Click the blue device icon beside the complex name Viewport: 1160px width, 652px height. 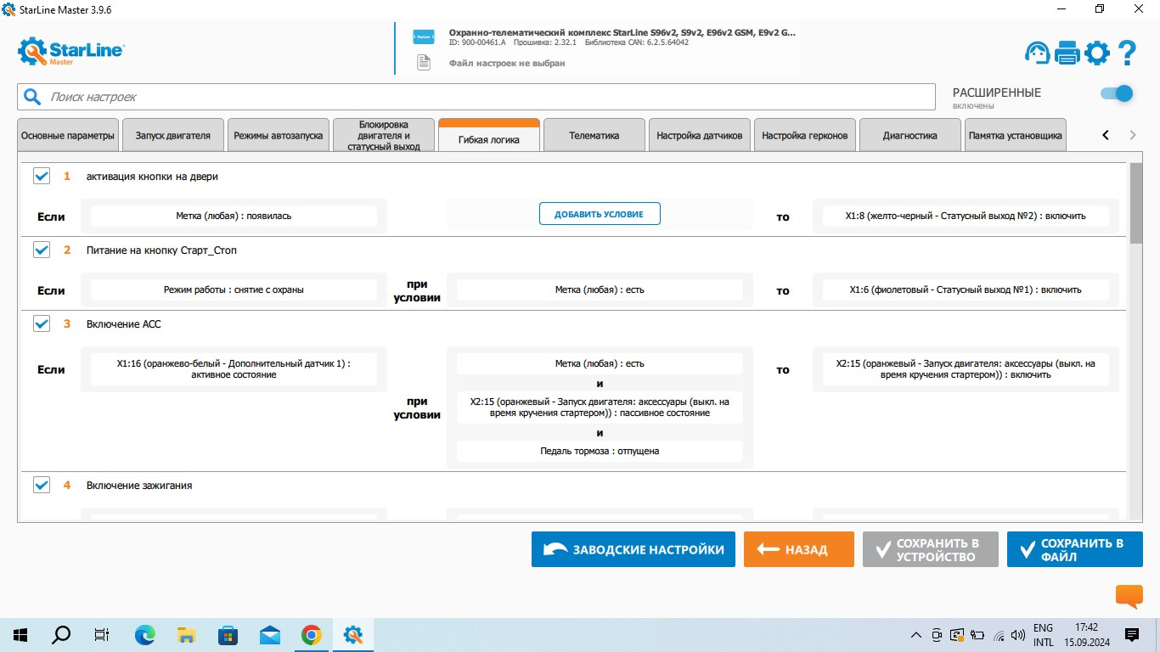(x=424, y=37)
